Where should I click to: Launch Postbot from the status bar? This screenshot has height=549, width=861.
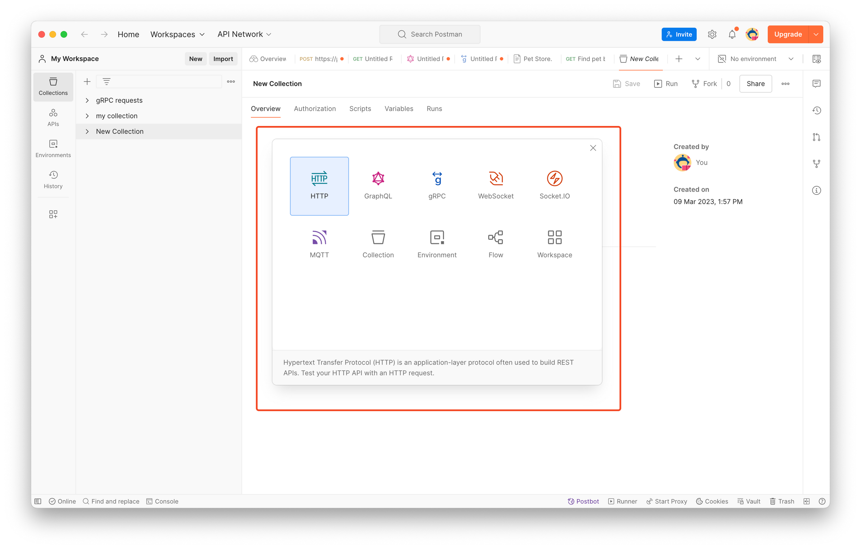(583, 501)
